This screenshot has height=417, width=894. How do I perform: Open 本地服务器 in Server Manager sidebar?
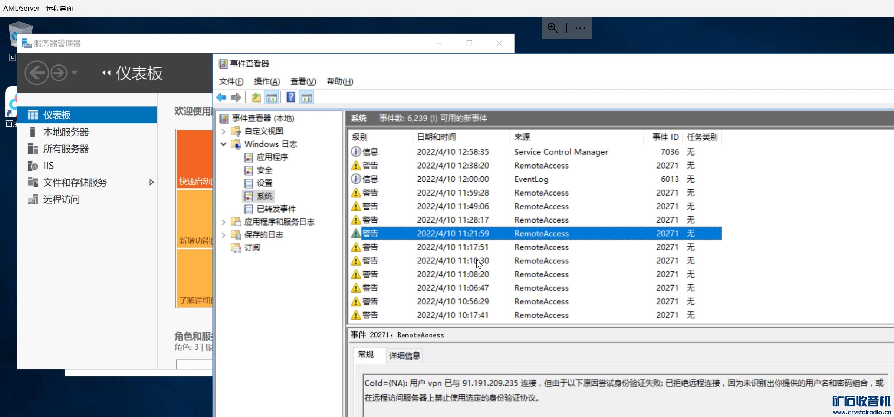(66, 132)
